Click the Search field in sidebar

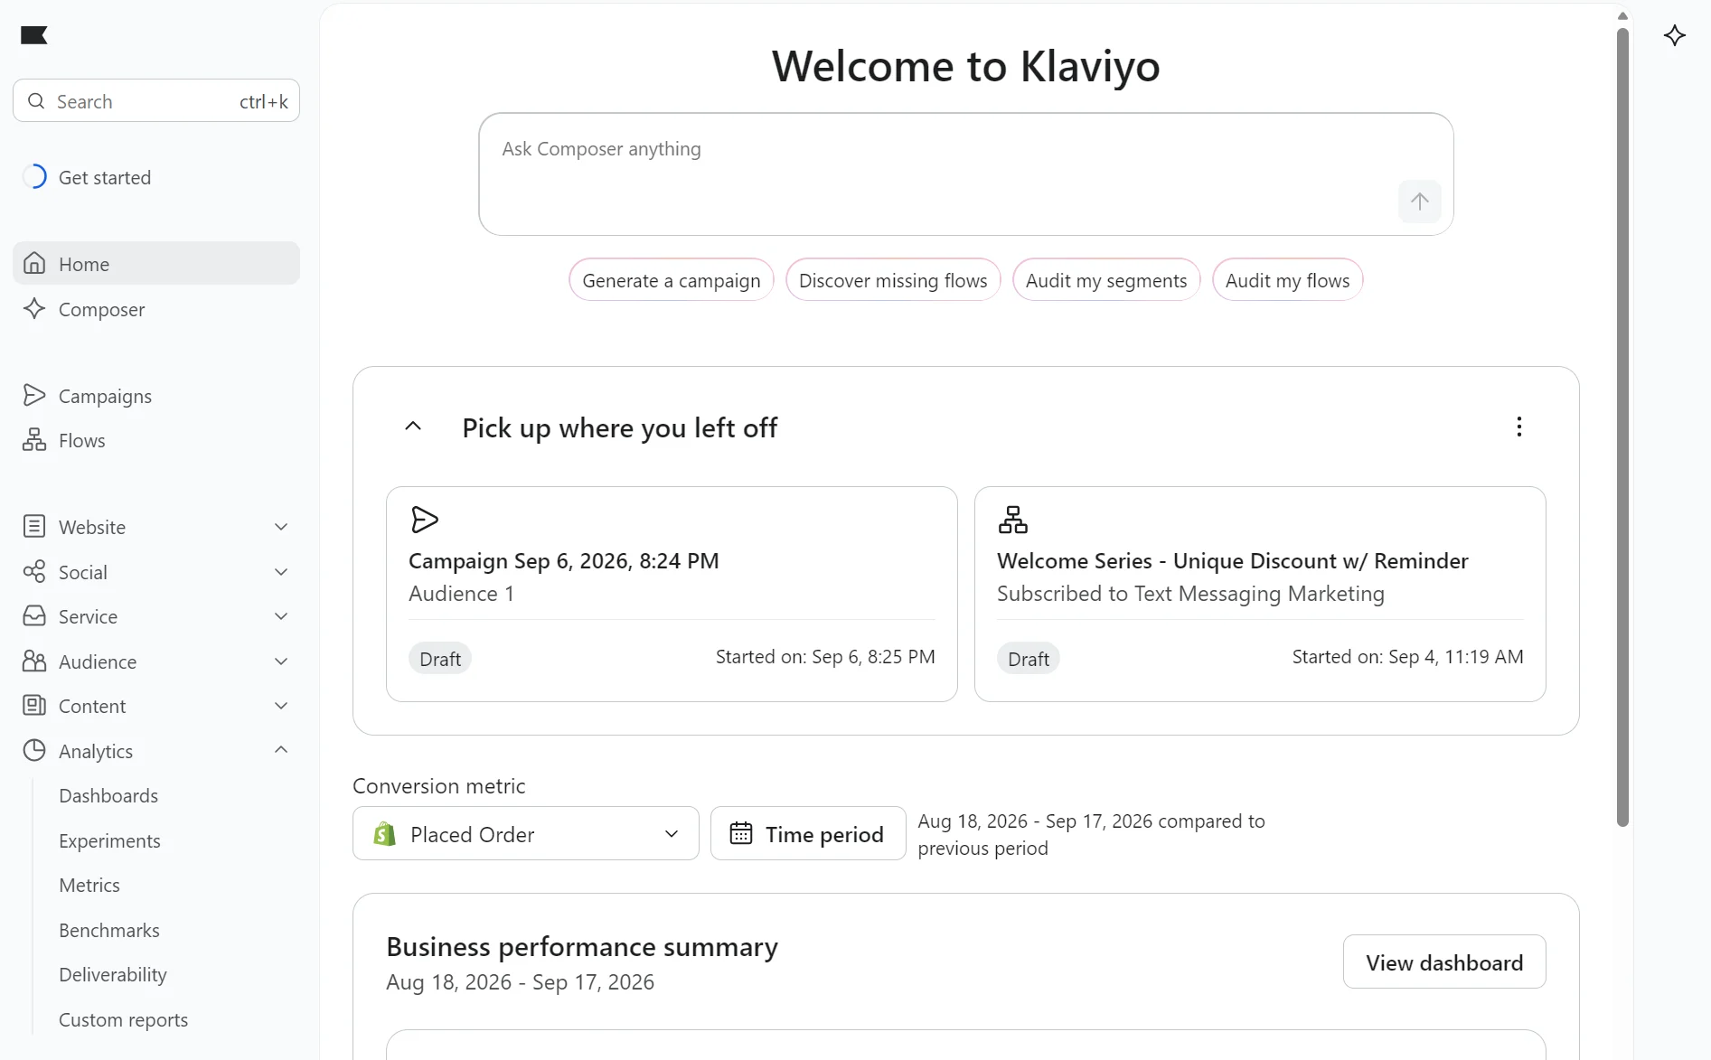(x=156, y=101)
